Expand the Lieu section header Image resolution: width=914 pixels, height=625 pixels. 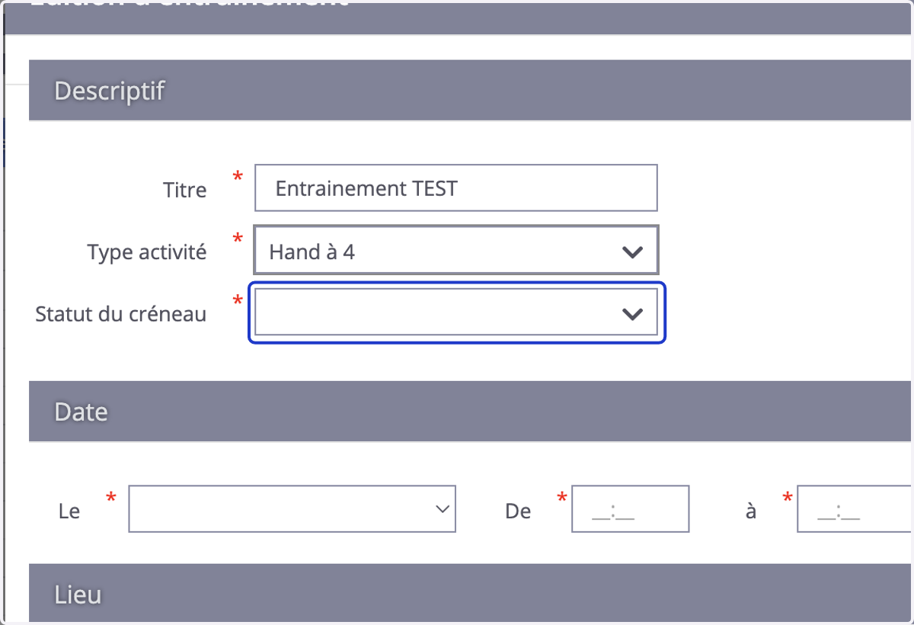pyautogui.click(x=471, y=593)
